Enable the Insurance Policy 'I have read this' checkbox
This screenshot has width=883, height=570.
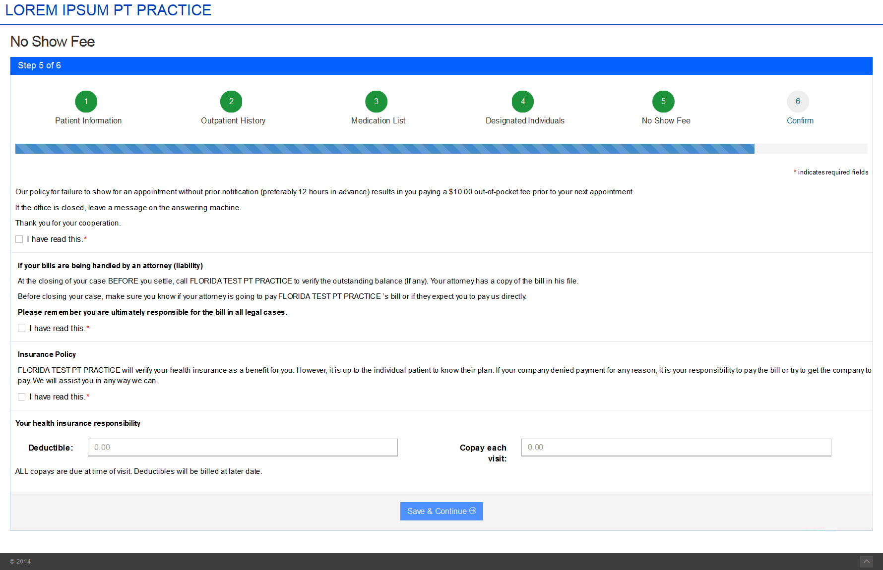pos(22,397)
